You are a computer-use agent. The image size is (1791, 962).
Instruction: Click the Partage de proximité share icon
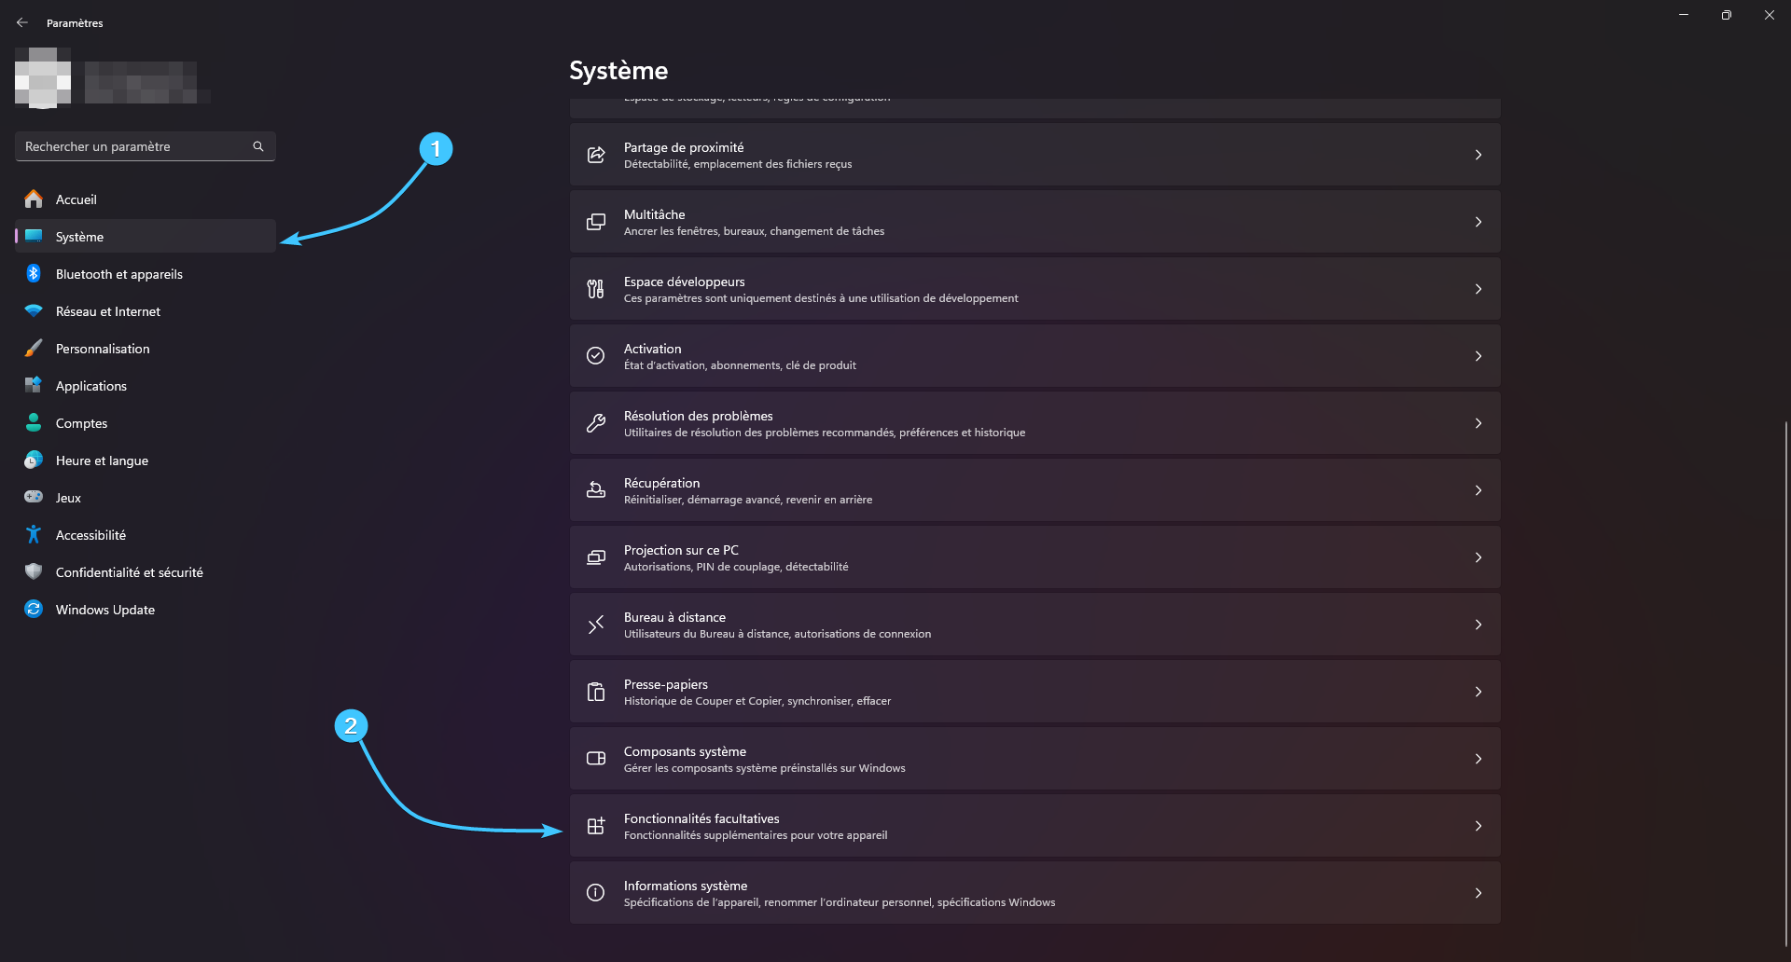pyautogui.click(x=596, y=155)
